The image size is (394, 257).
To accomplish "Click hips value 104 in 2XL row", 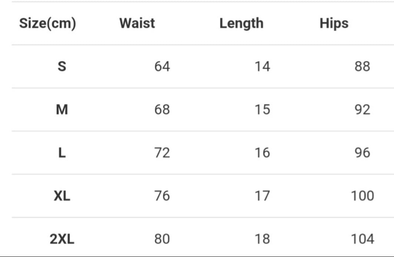I will coord(362,239).
